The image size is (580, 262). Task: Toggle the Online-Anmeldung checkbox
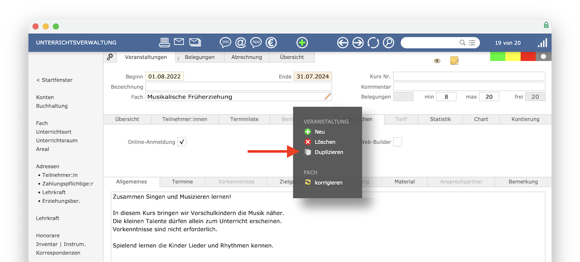[x=182, y=142]
